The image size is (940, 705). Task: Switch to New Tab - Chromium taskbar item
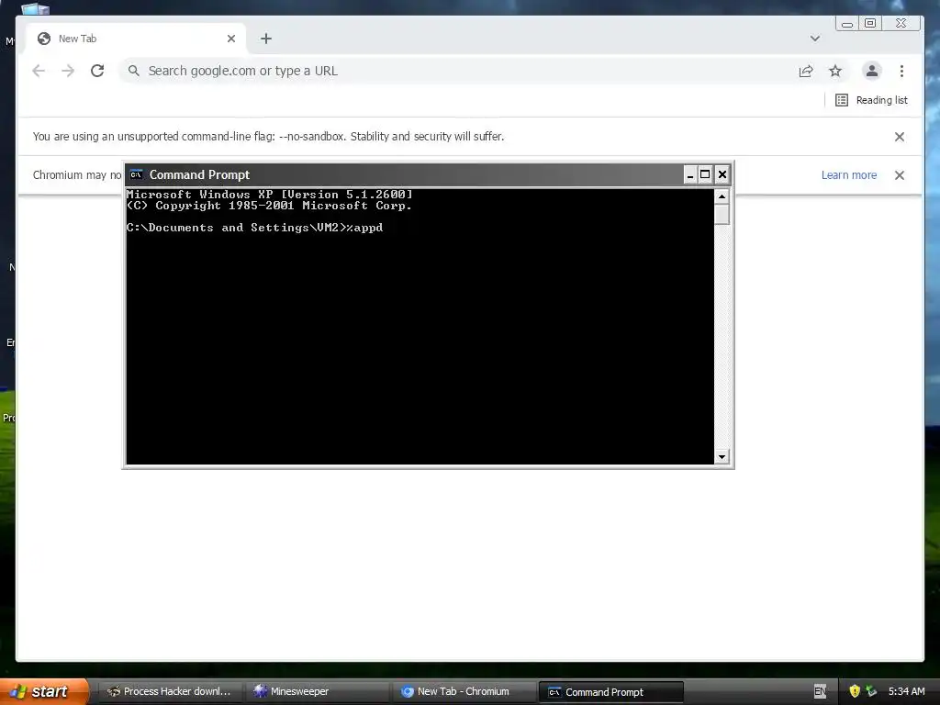pyautogui.click(x=464, y=692)
